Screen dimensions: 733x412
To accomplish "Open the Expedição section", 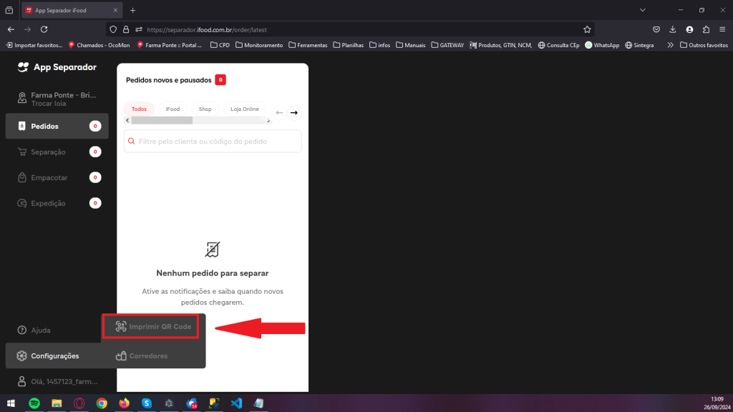I will coord(57,203).
